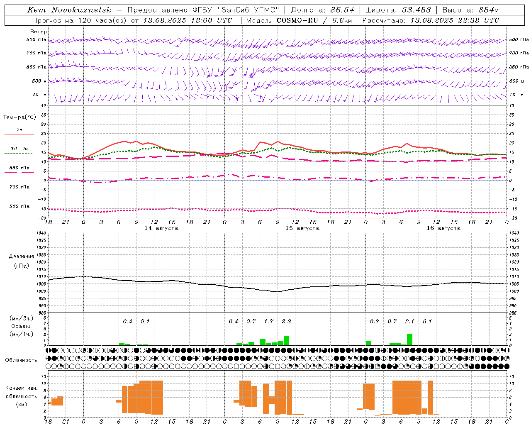This screenshot has width=531, height=425.
Task: Select the 'Долгота: 86.54' header value
Action: click(x=322, y=10)
